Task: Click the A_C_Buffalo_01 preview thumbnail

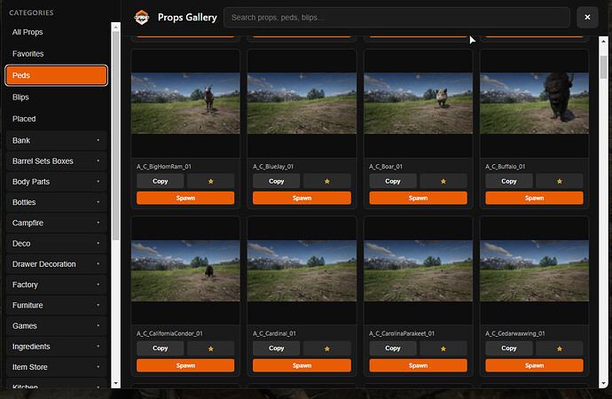Action: point(534,104)
